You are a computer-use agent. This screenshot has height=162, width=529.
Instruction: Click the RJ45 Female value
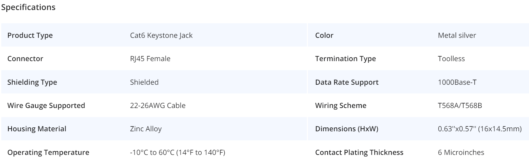(x=150, y=59)
